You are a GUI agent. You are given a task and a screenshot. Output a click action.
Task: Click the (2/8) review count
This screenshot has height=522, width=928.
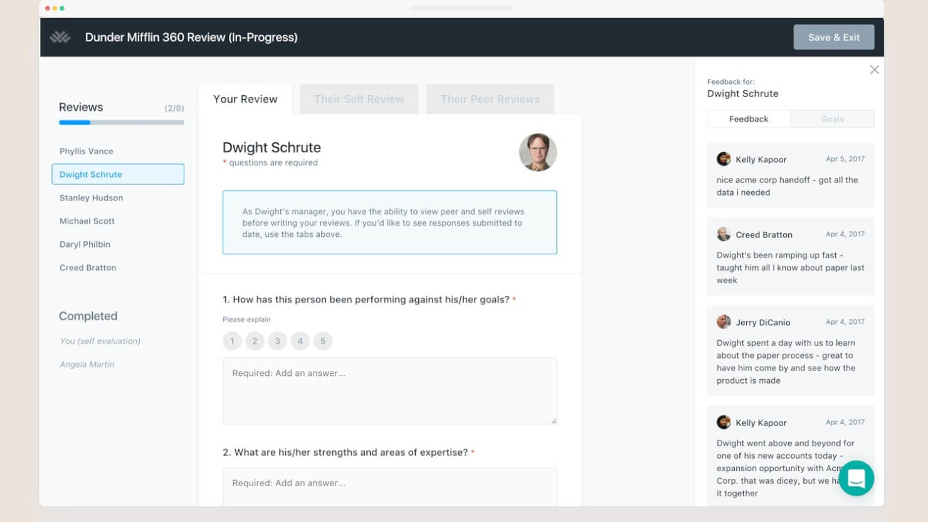(x=174, y=108)
